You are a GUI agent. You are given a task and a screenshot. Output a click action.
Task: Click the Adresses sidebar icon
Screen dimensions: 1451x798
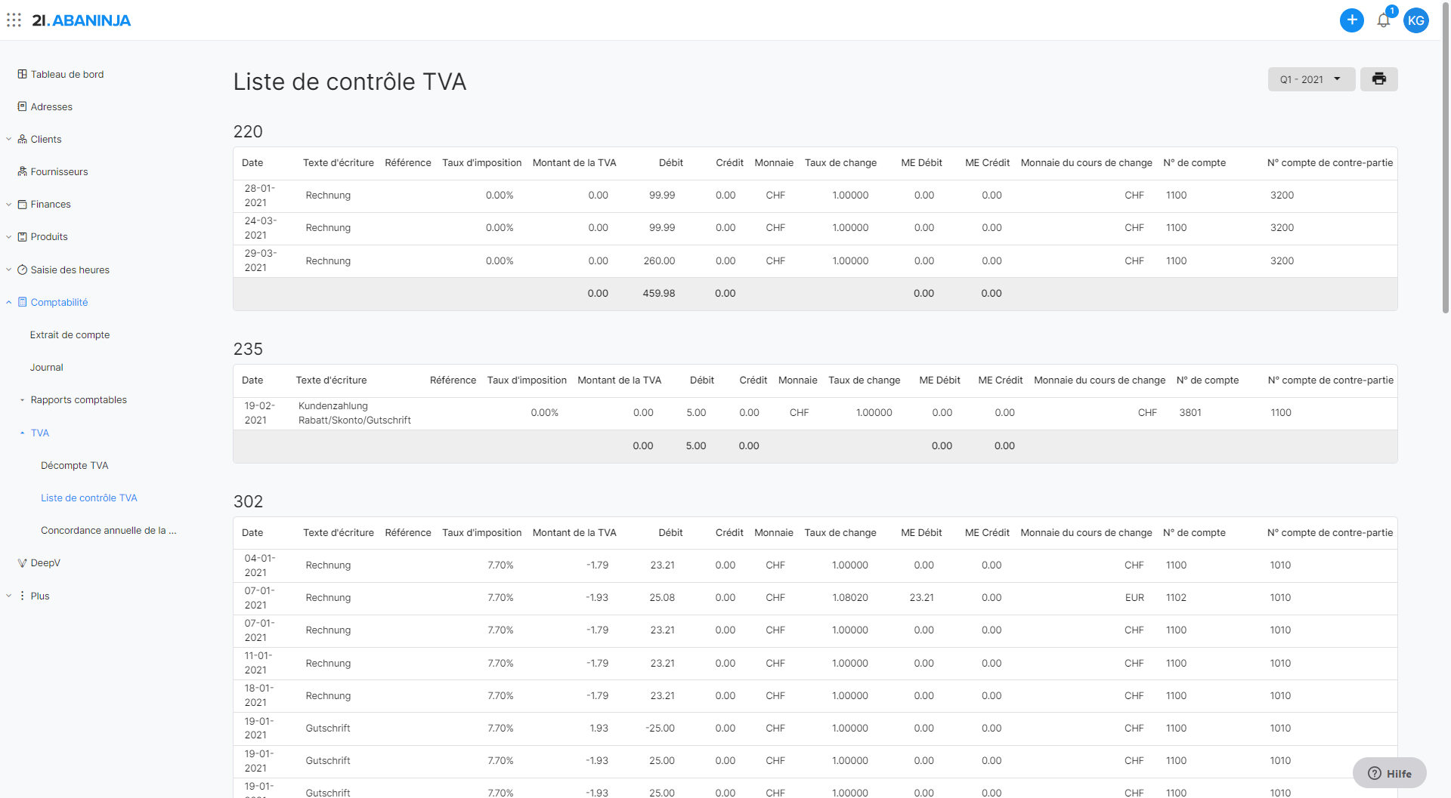(x=23, y=106)
